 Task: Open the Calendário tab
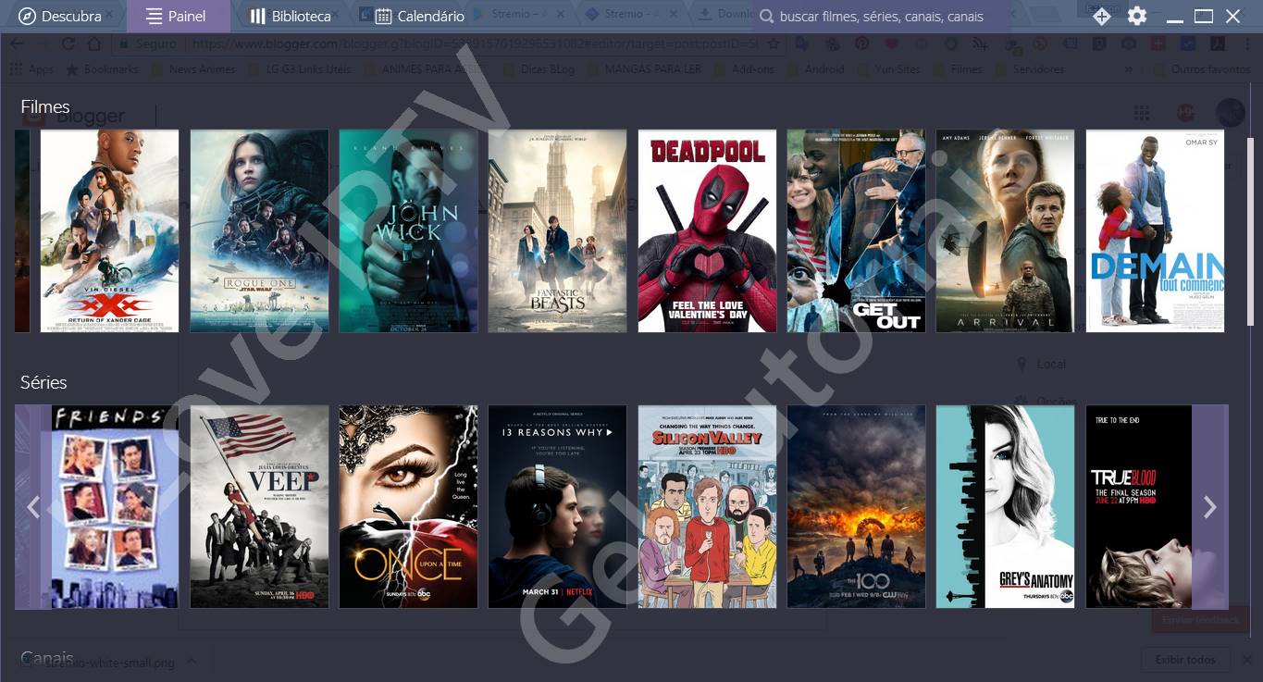[420, 16]
